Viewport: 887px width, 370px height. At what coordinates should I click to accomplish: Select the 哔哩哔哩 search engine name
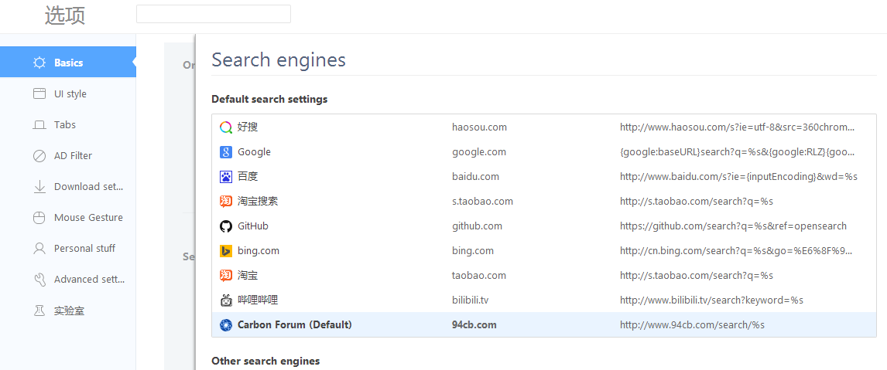coord(258,300)
